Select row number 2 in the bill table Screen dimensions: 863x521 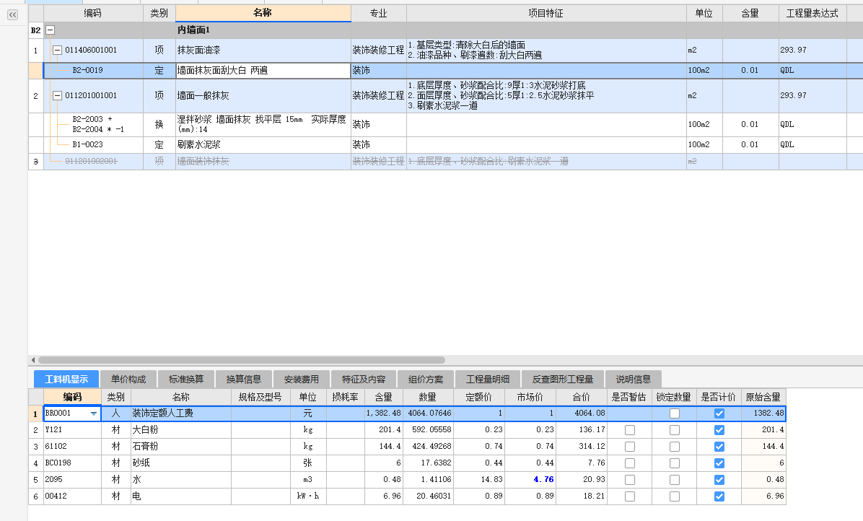click(36, 96)
